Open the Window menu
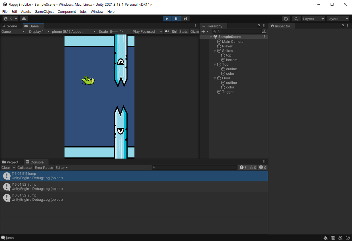The width and height of the screenshot is (352, 241). click(x=97, y=11)
